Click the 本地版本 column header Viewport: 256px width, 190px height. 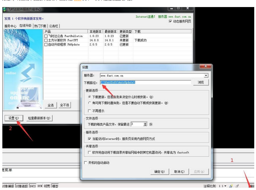click(x=95, y=31)
